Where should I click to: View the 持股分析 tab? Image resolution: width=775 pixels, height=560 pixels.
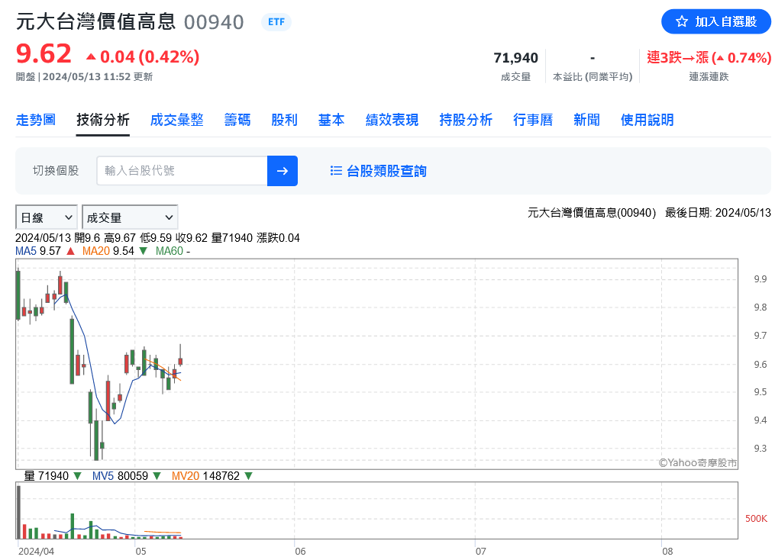click(466, 120)
